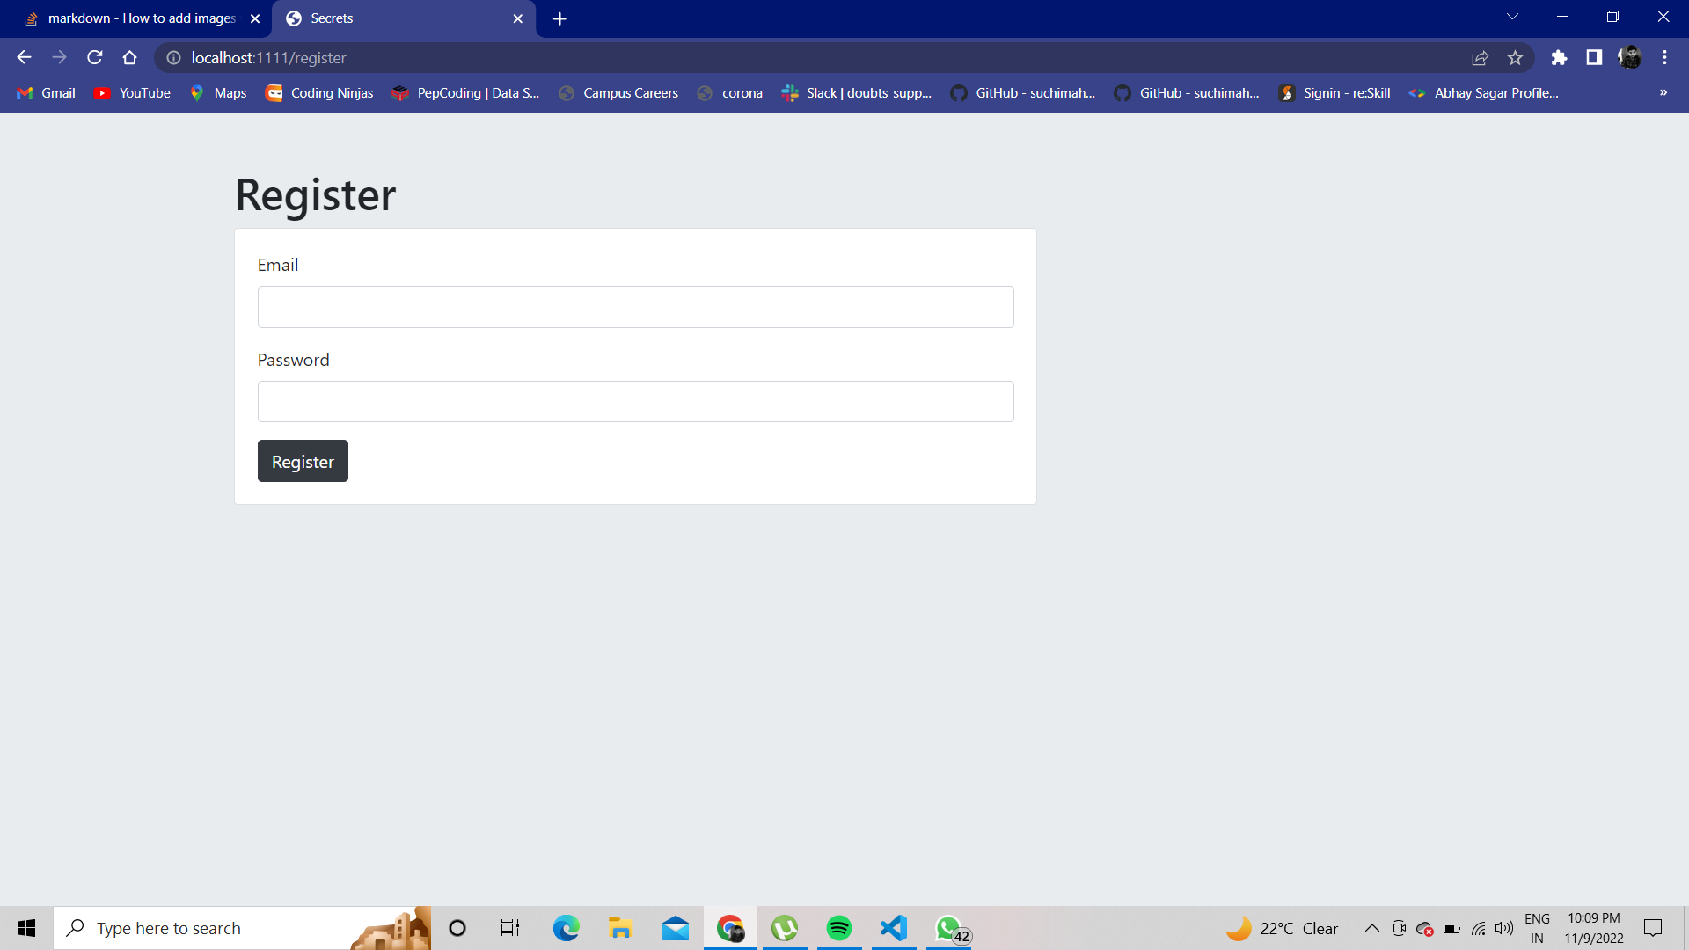
Task: Open the Coding Ninjas bookmark
Action: [319, 93]
